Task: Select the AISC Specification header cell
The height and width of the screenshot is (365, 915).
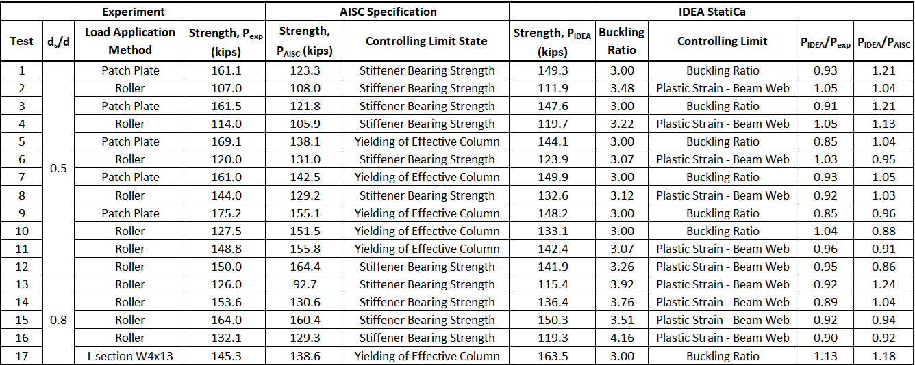Action: [x=388, y=12]
